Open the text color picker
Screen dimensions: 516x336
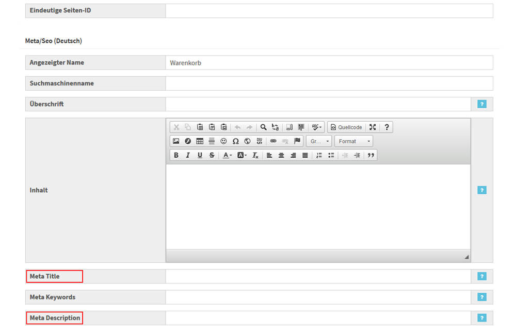click(227, 155)
